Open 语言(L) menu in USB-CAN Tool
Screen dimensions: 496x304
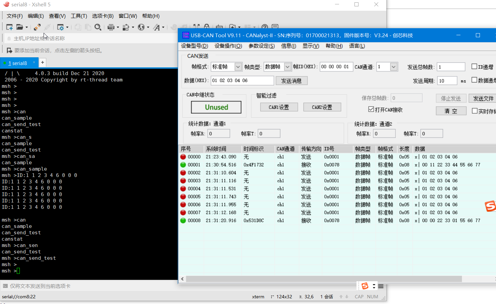click(x=357, y=46)
